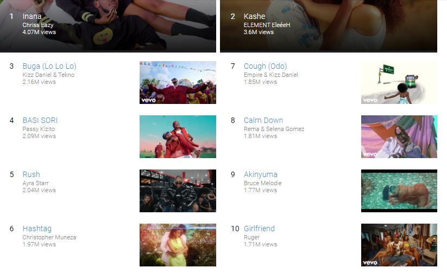Open the Buga (Lo Lo Lo) song link
447x274 pixels.
point(49,66)
